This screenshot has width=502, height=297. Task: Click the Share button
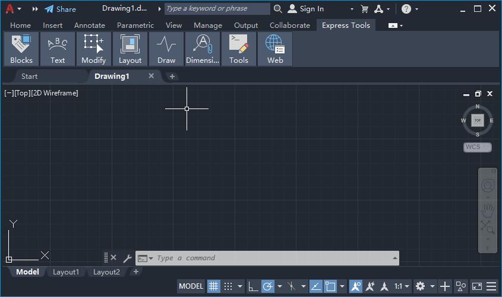pyautogui.click(x=60, y=9)
